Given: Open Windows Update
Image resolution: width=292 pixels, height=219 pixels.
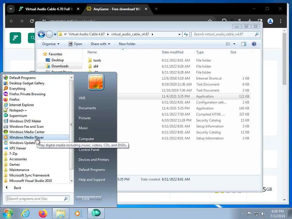Looking at the screenshot, I should tap(22, 143).
